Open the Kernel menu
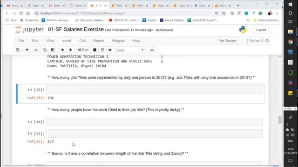 99,41
